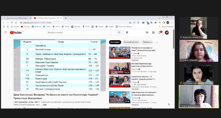Click the site lock icon in address bar
Viewport: 221px width, 118px height.
(x=21, y=23)
